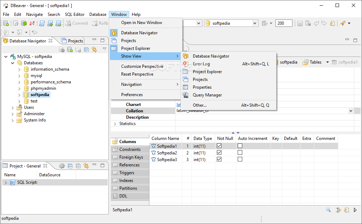Close the Project - General tab
362x224 pixels.
[x=45, y=166]
